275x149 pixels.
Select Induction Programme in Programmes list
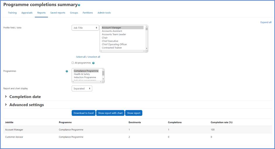pyautogui.click(x=86, y=77)
